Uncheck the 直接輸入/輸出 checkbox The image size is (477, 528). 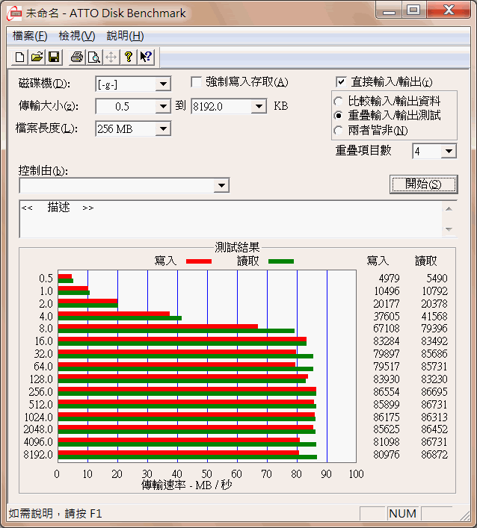pyautogui.click(x=341, y=82)
